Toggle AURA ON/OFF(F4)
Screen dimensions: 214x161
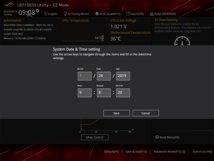165,14
